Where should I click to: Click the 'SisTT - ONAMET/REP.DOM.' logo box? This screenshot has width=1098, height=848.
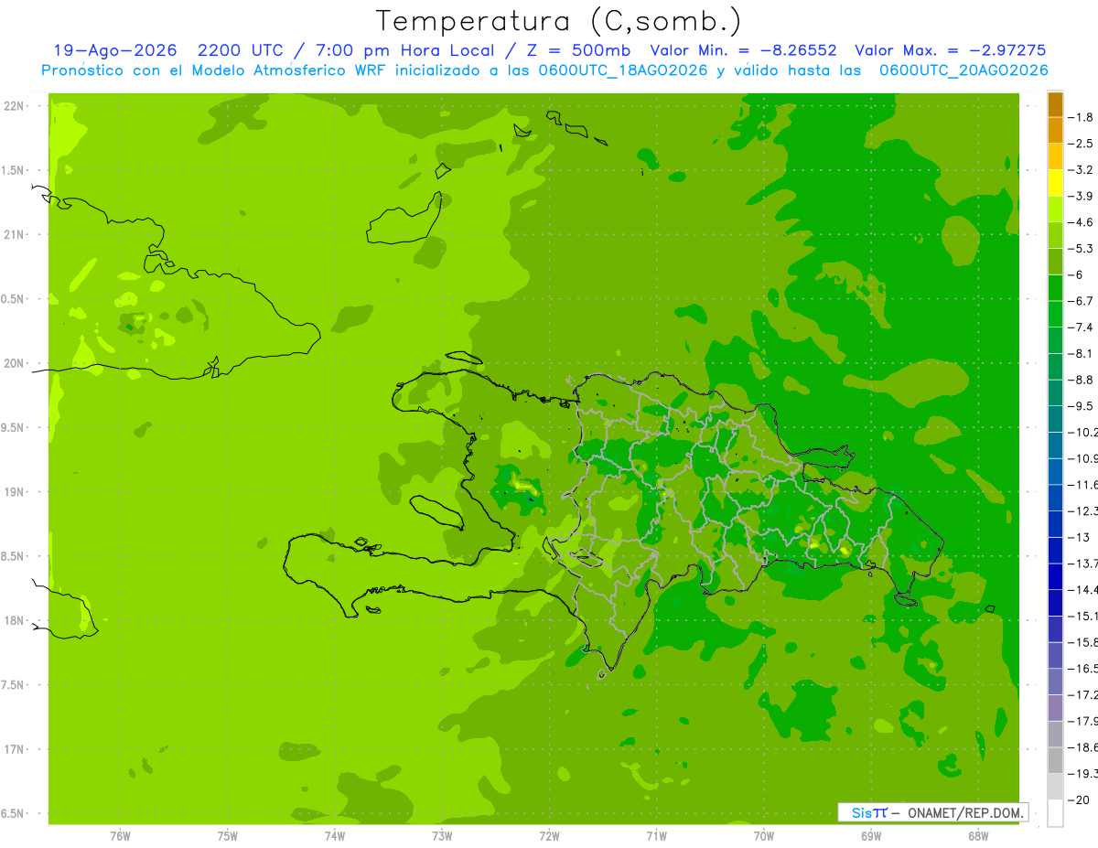click(x=933, y=812)
